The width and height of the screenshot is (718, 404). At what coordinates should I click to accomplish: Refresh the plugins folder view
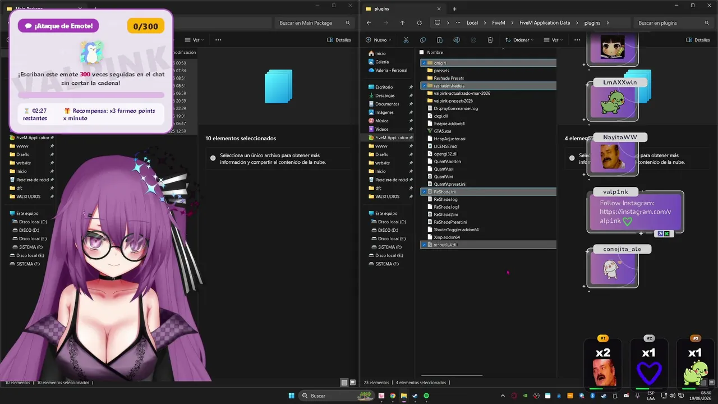(x=419, y=23)
